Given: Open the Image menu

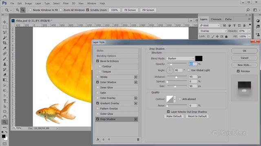Looking at the screenshot, I should 28,3.
